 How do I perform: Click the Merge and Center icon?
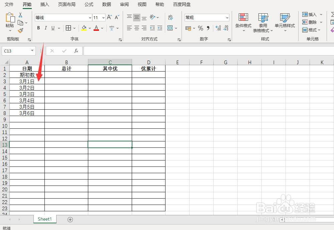click(170, 28)
